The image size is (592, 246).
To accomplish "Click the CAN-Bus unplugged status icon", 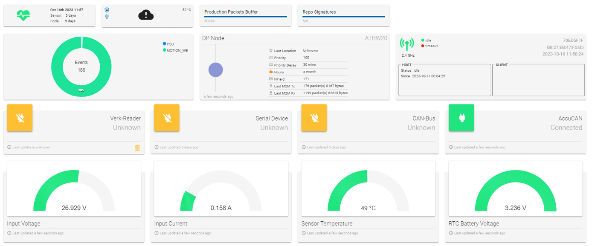I will 314,117.
